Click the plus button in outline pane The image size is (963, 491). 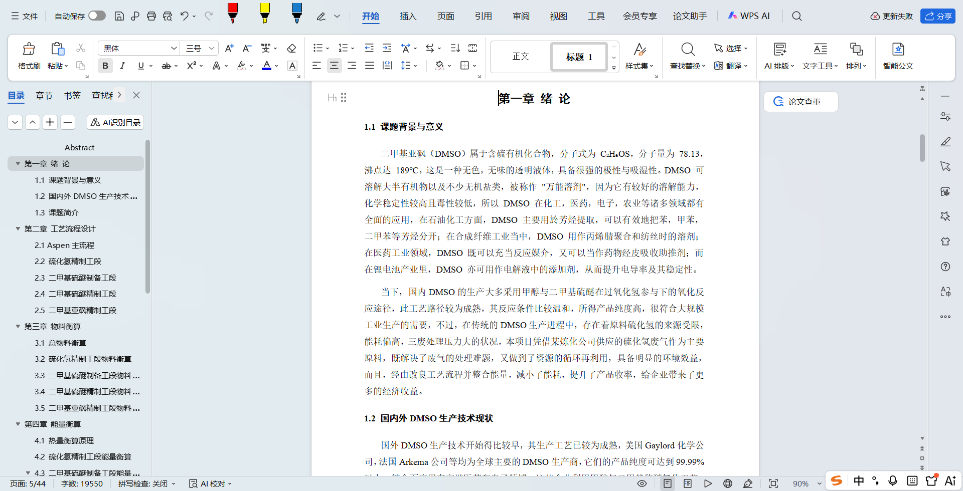coord(50,122)
